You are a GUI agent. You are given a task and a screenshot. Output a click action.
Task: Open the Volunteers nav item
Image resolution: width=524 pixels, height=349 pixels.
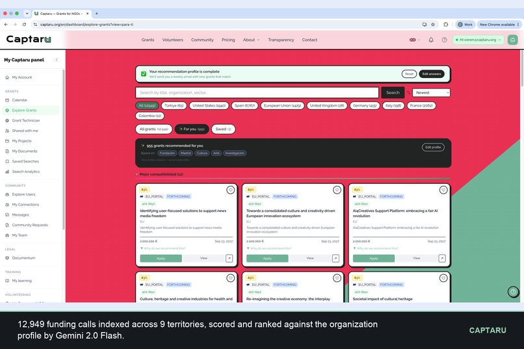(x=173, y=40)
